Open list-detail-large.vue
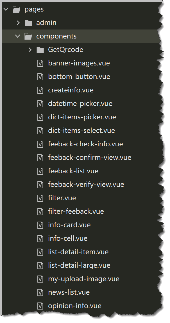 click(79, 265)
